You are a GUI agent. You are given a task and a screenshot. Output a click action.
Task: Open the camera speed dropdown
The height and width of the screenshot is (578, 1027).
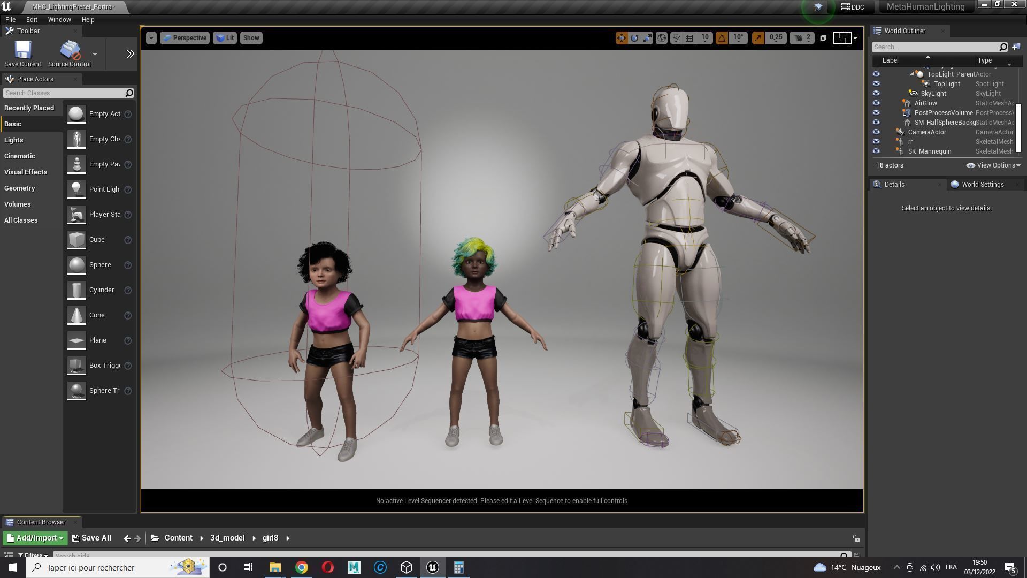point(801,38)
